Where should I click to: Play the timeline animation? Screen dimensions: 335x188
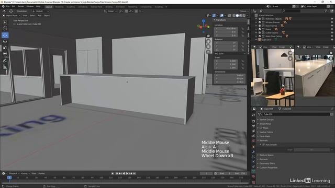[127, 173]
